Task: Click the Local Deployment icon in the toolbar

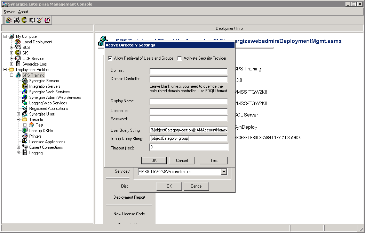Action: 9,20
